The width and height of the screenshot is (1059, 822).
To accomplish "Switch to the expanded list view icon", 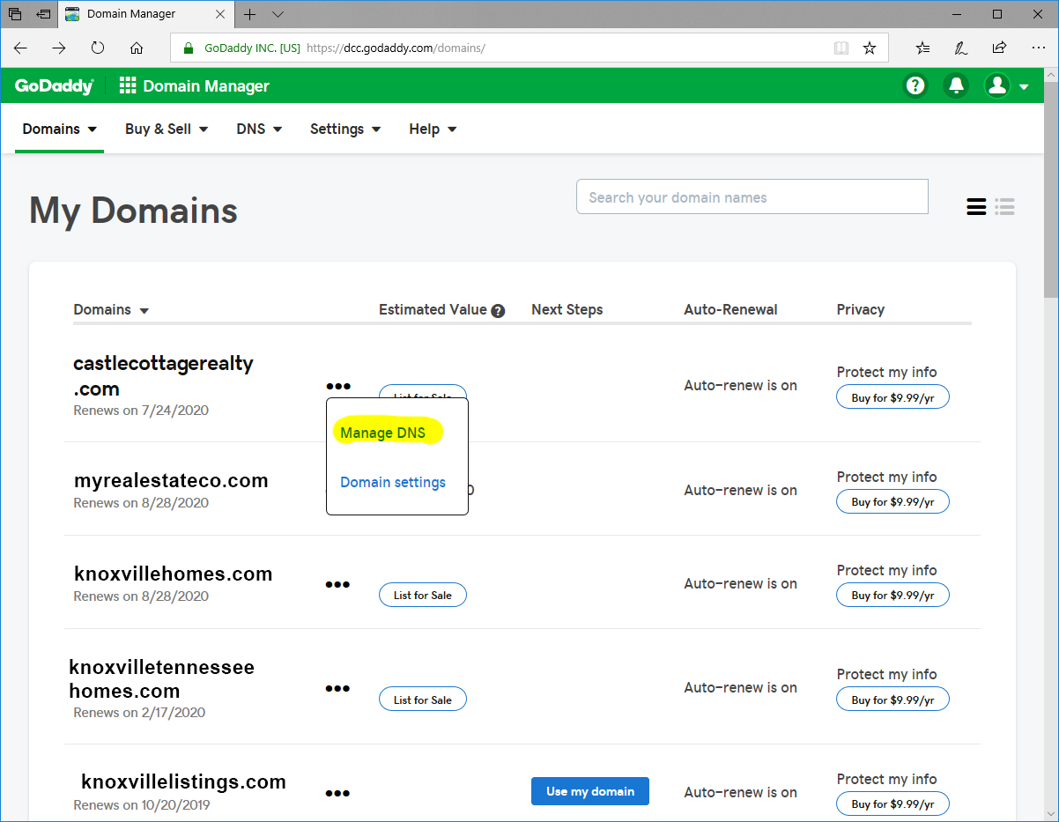I will [976, 206].
